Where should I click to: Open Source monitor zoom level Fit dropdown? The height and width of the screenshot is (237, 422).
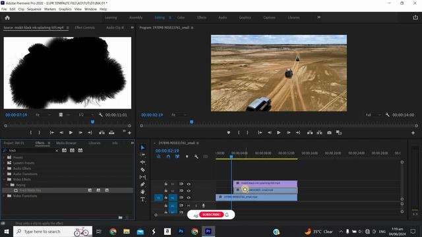point(43,115)
